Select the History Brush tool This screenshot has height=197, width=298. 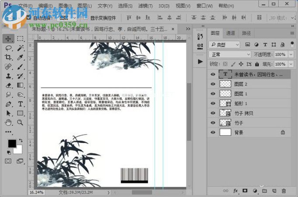point(20,76)
